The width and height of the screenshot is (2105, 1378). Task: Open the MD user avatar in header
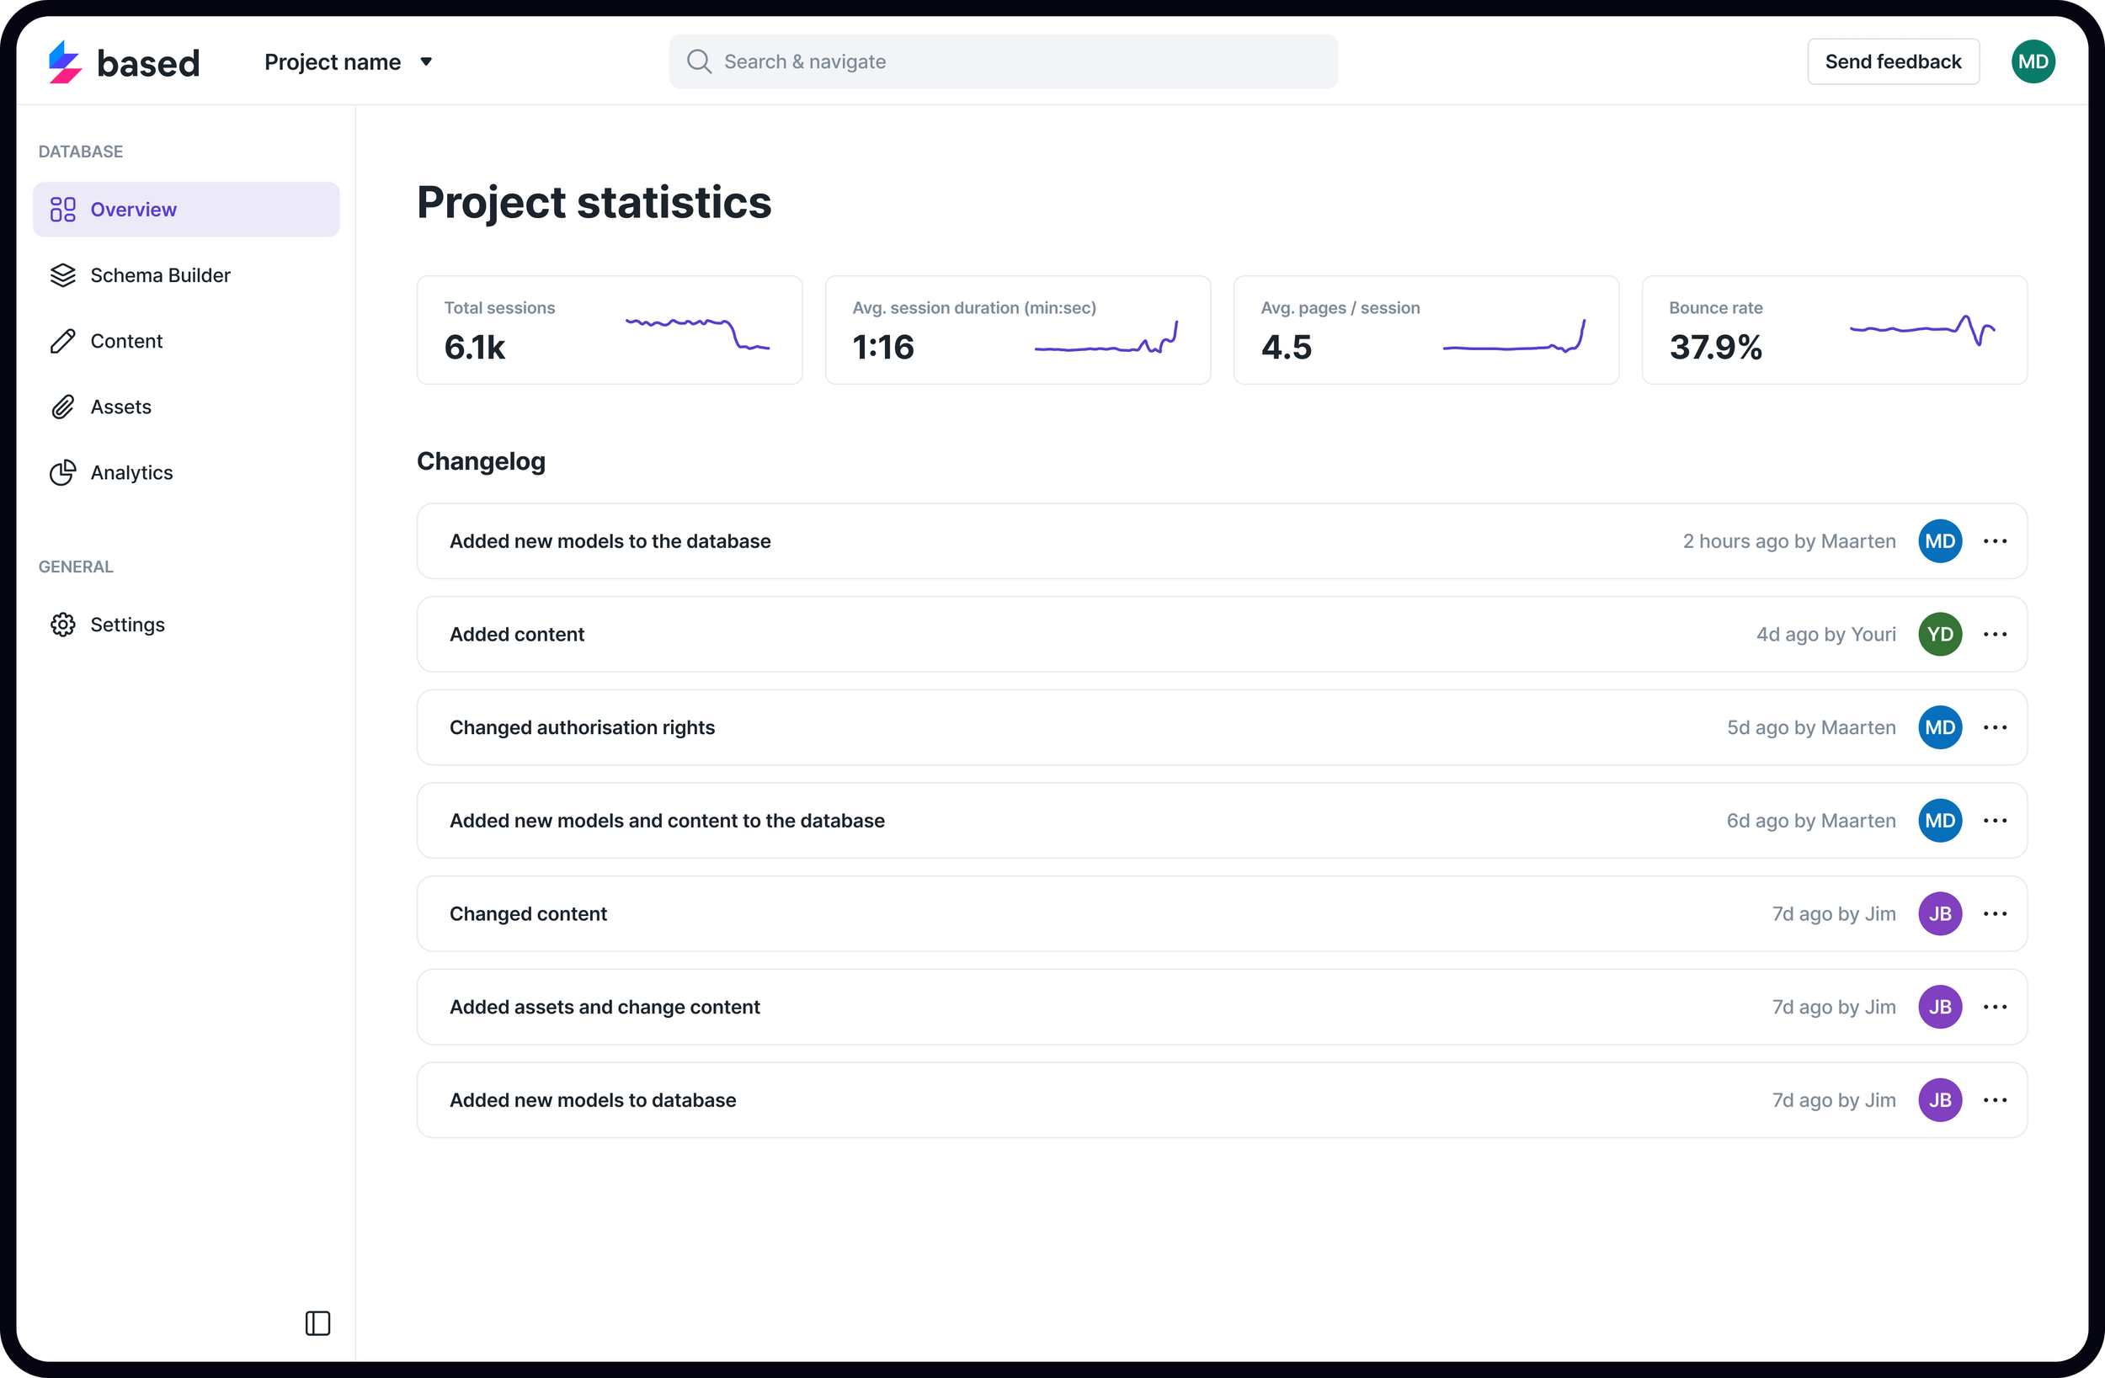coord(2033,62)
